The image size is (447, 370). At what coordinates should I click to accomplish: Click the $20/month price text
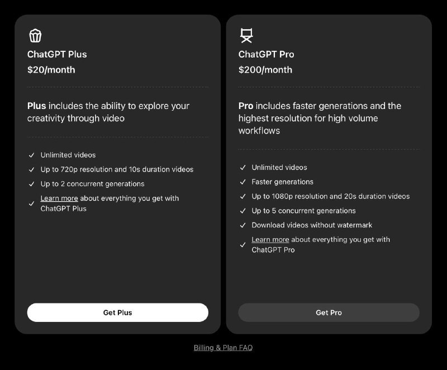pyautogui.click(x=51, y=70)
